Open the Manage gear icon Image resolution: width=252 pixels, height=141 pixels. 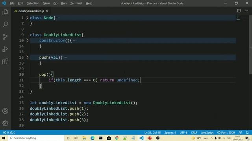5,123
